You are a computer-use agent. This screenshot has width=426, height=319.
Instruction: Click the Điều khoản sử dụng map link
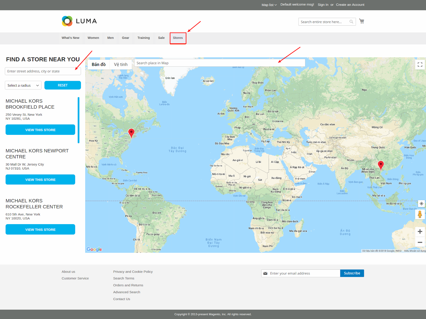tap(415, 251)
